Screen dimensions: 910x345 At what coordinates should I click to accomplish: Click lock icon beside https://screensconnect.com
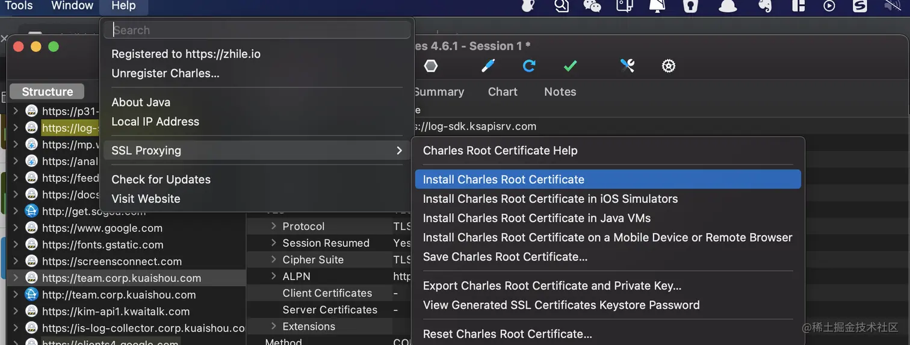tap(31, 261)
